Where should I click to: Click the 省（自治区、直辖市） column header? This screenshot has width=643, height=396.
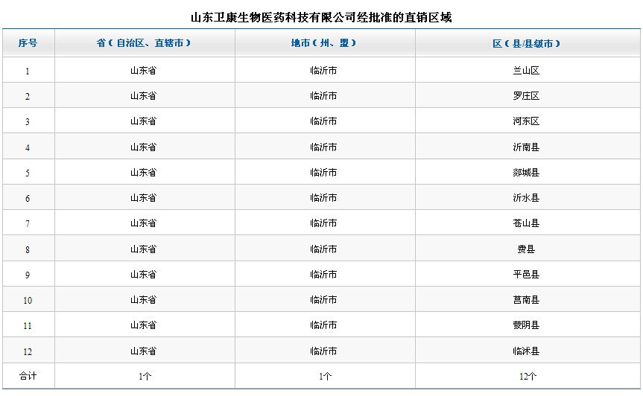144,43
